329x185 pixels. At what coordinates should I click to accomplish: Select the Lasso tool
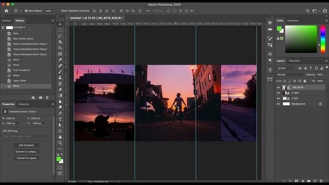[x=60, y=36]
